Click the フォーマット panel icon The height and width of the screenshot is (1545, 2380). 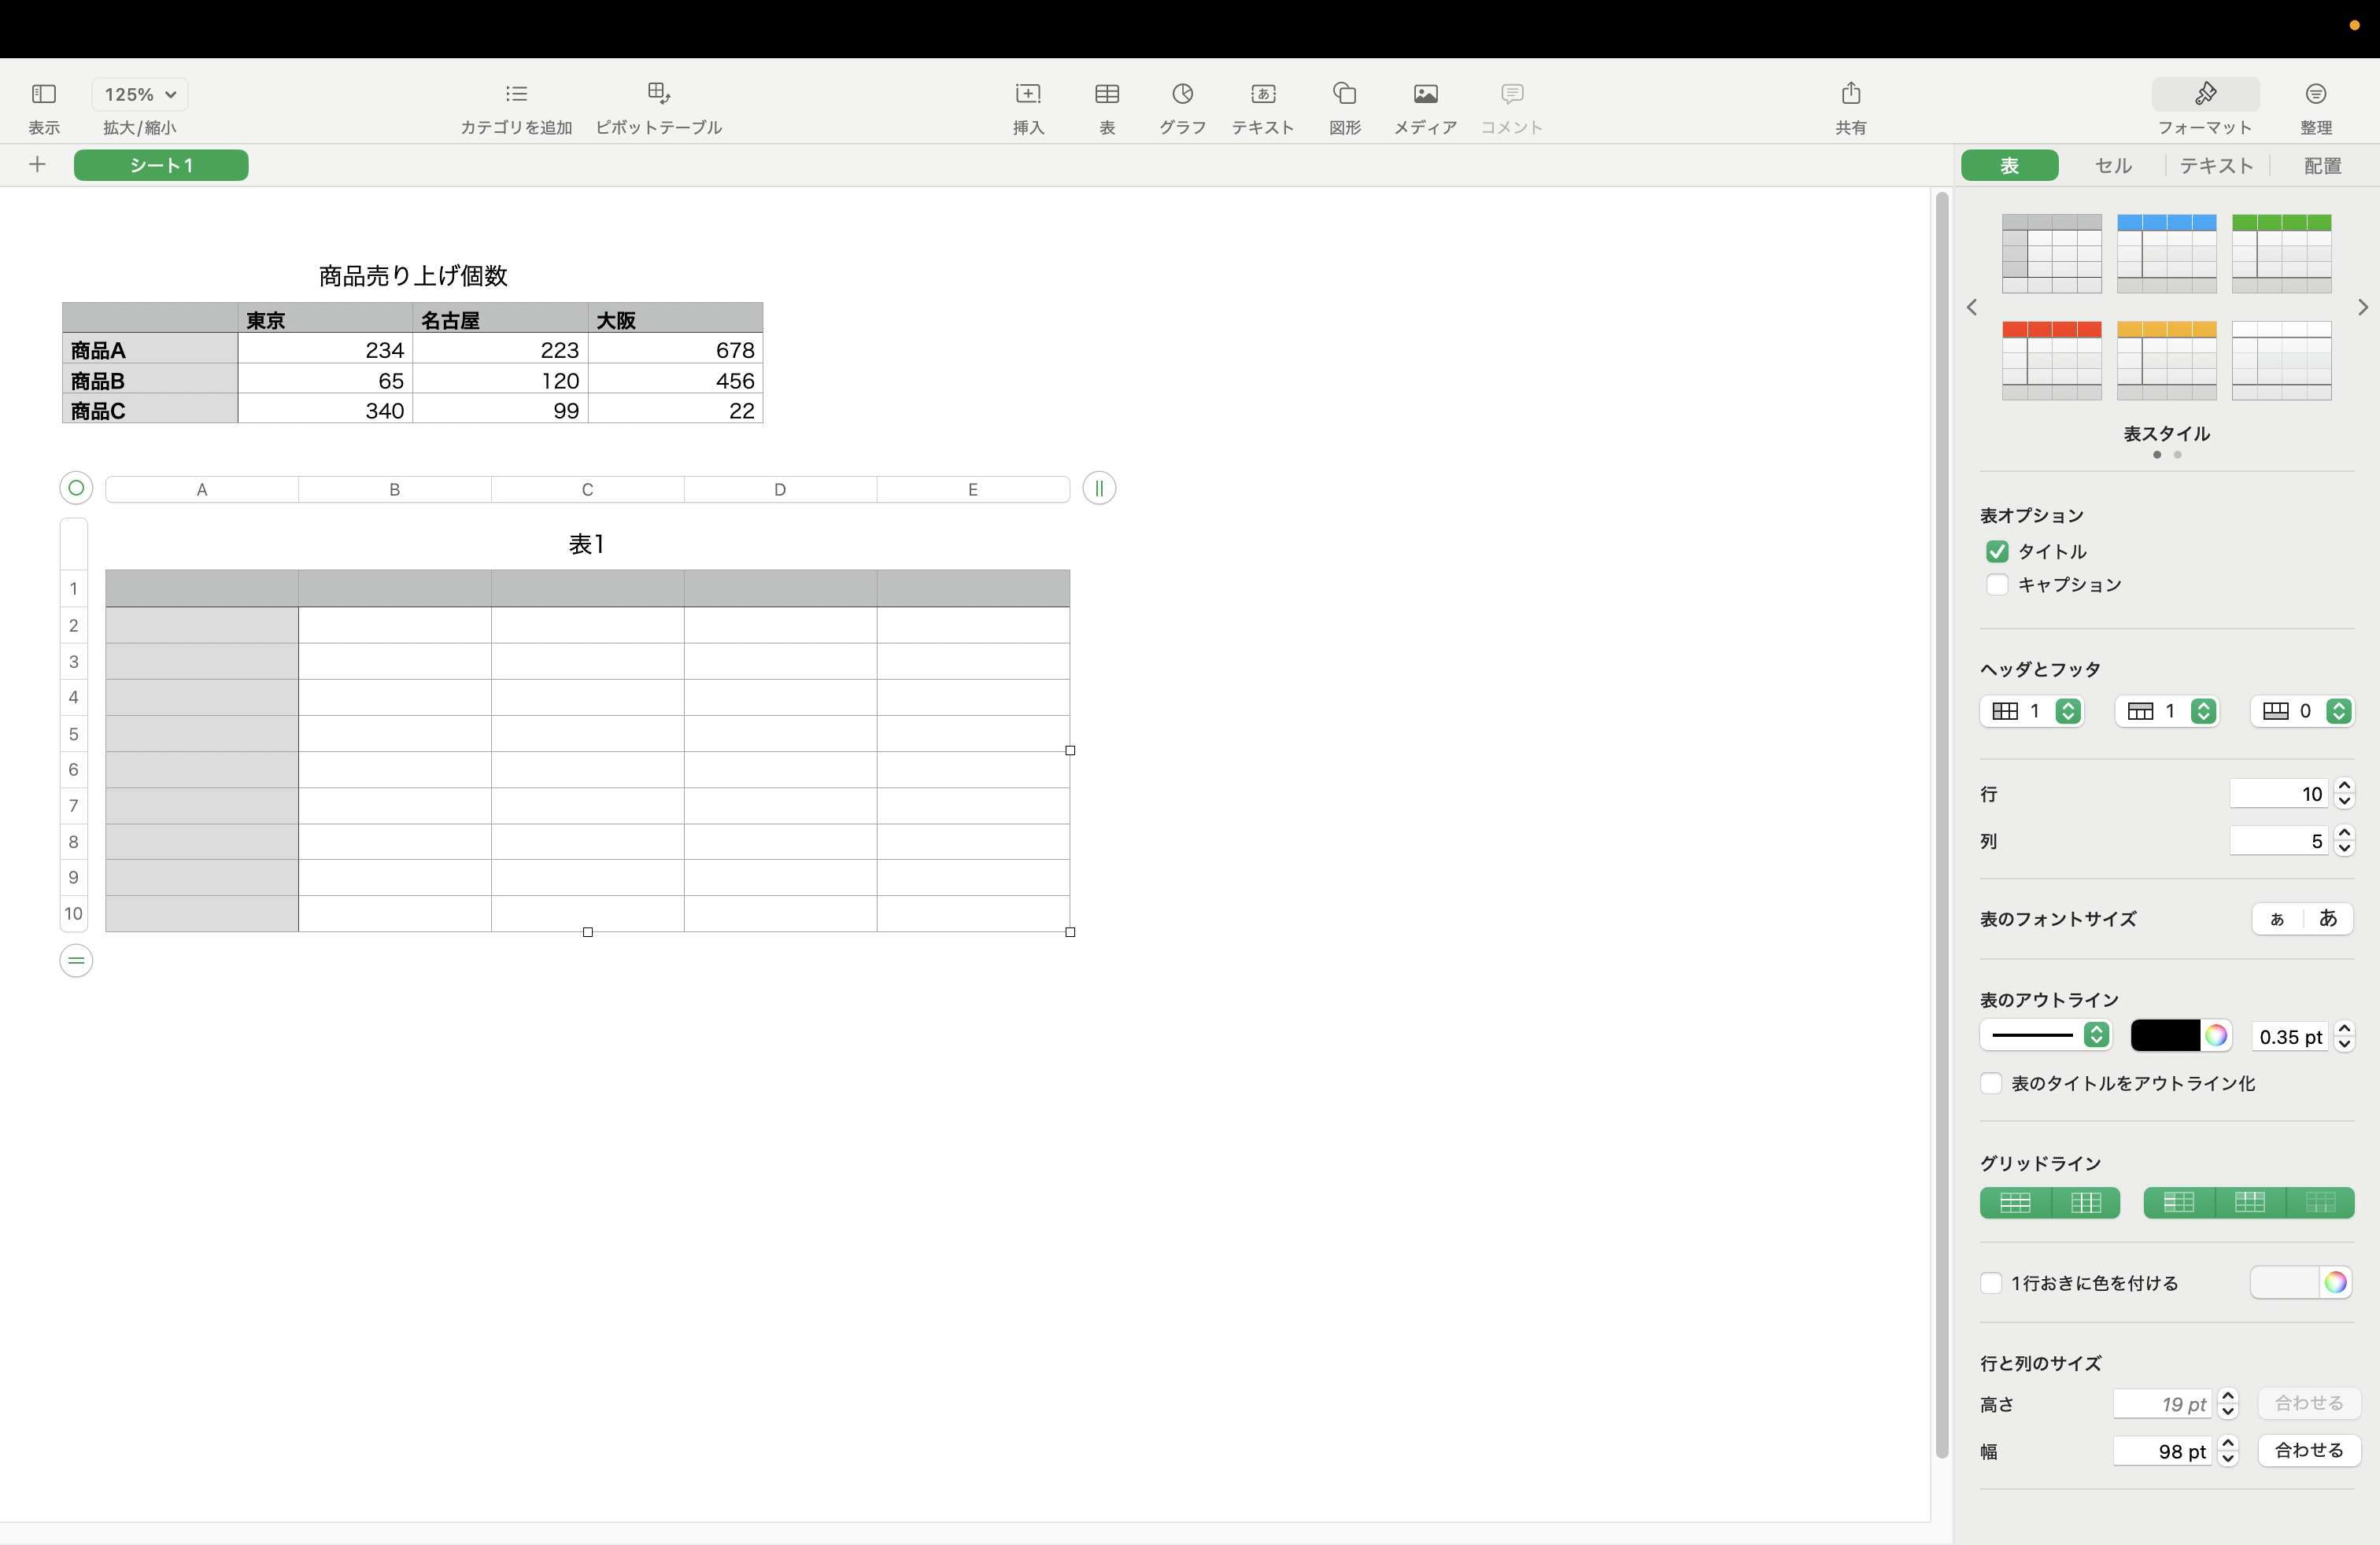point(2204,94)
